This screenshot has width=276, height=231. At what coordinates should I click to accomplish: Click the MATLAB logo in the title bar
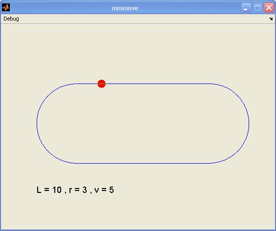pos(6,7)
